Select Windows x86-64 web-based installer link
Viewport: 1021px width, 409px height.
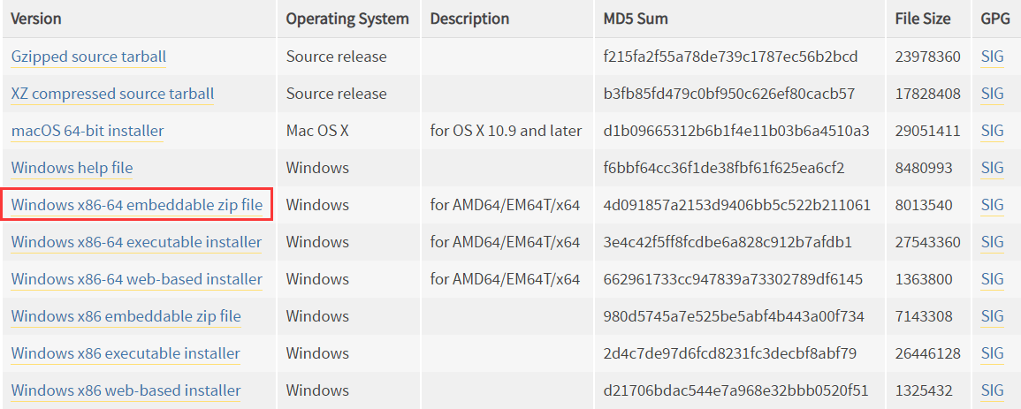[x=137, y=279]
